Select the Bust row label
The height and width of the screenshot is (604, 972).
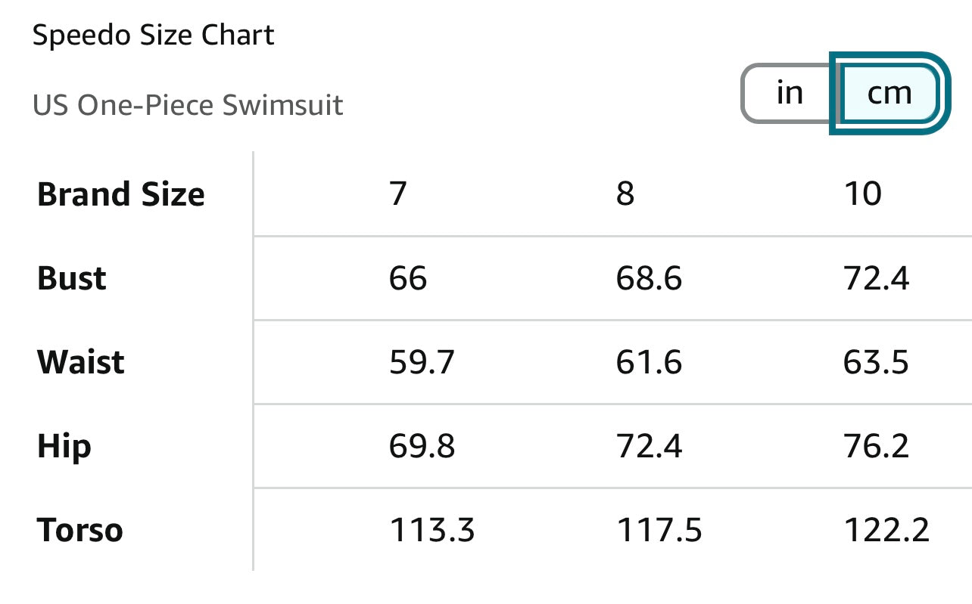[x=72, y=279]
